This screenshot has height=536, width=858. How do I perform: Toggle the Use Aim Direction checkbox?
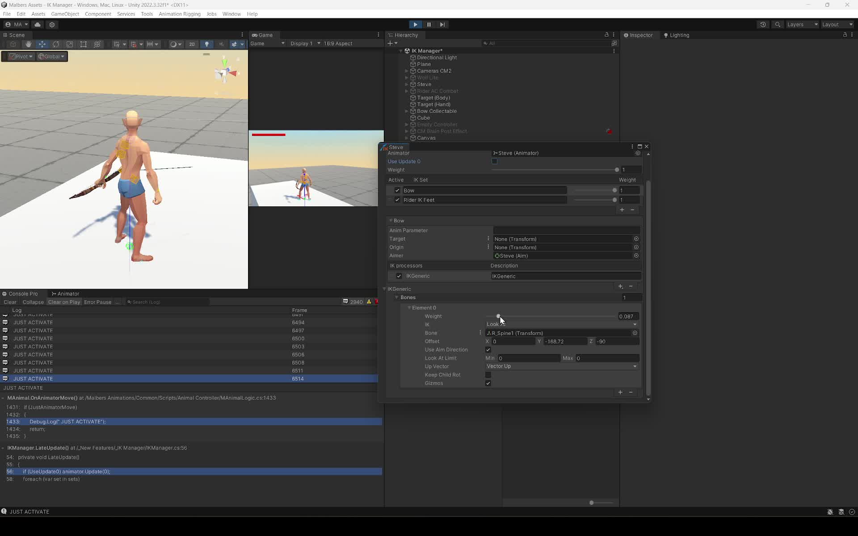488,350
